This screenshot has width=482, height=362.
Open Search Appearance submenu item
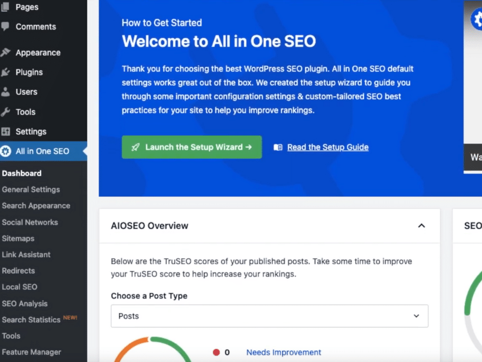36,206
